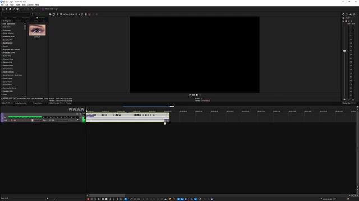Click the Play button below the video preview

pos(190,95)
